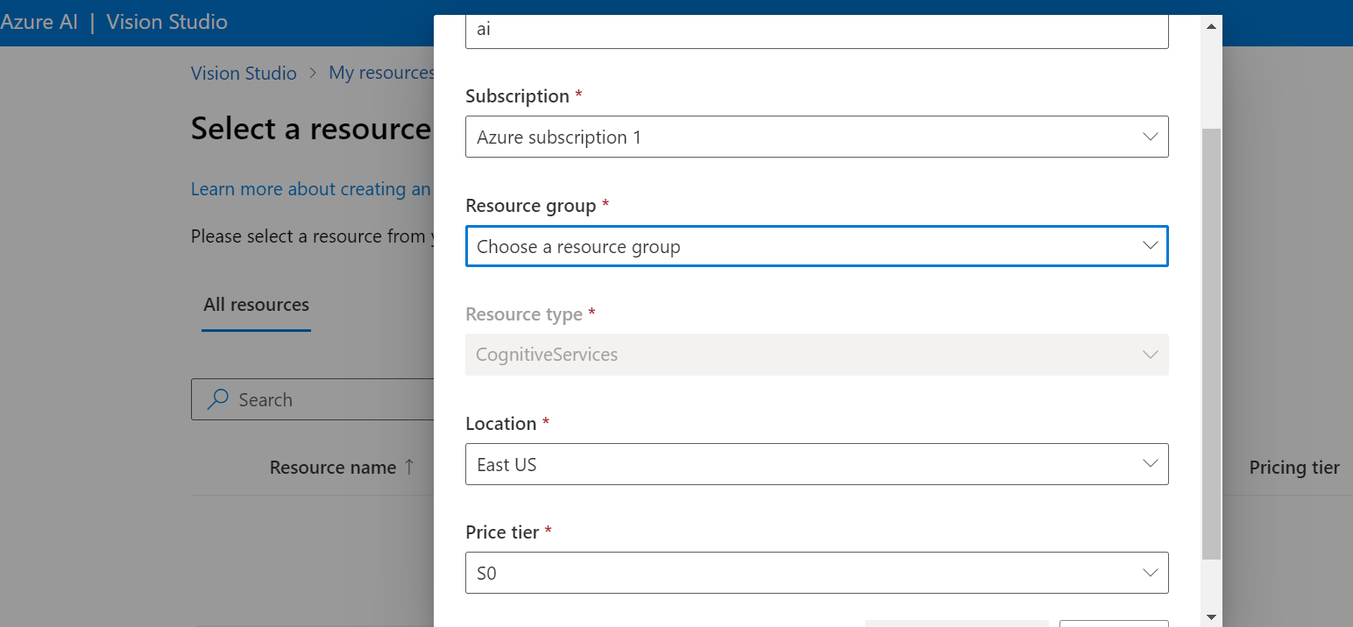Click the magnifier search icon
Screen dimensions: 1353x627
[x=217, y=399]
